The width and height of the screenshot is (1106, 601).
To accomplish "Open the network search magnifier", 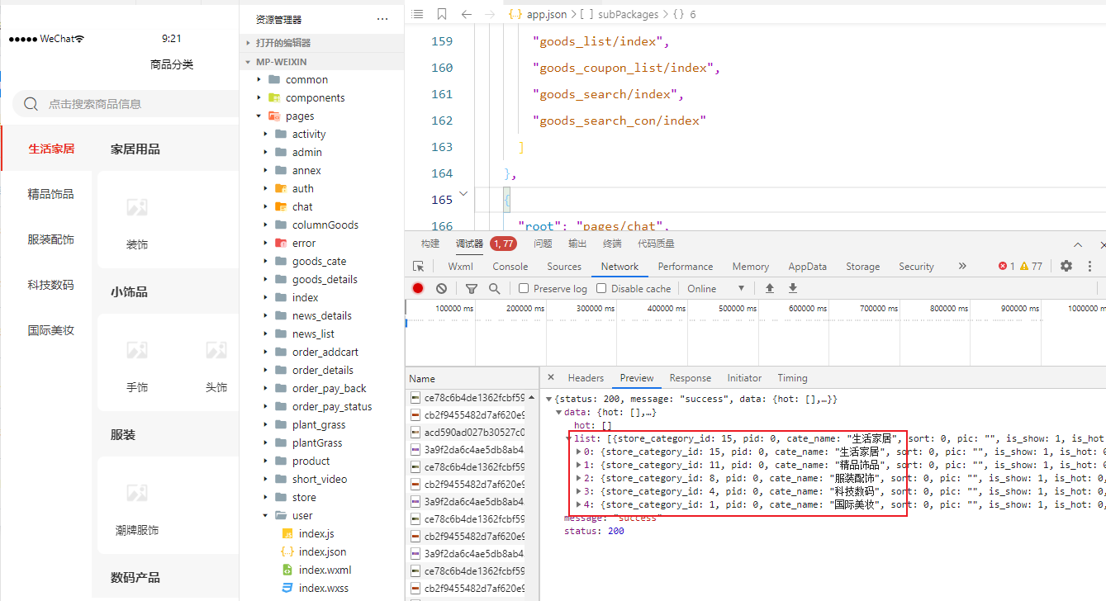I will (x=495, y=288).
